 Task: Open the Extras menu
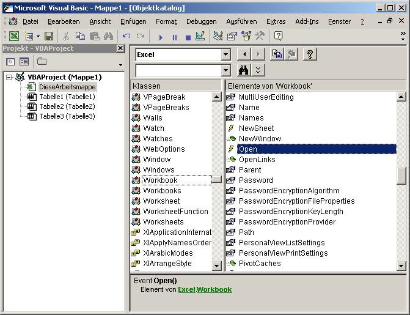tap(276, 21)
